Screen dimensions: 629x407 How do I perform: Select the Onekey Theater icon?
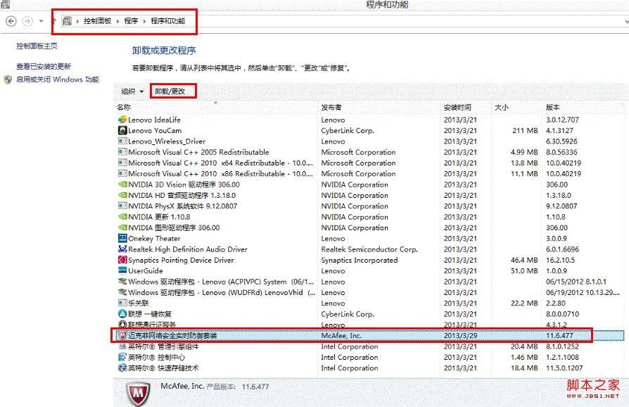(x=122, y=239)
